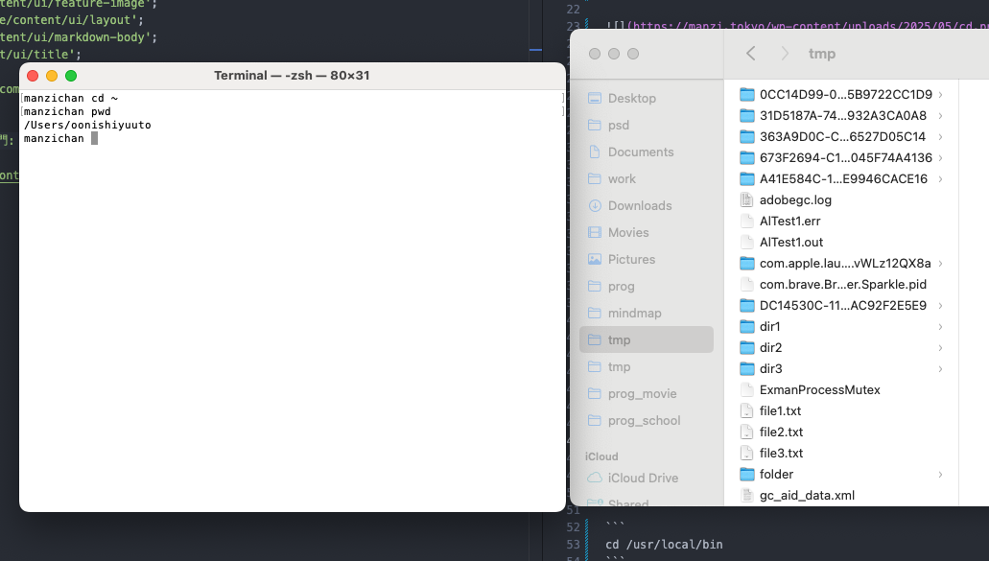Open the chevron beside 363A9D0C folder
989x561 pixels.
[x=940, y=137]
